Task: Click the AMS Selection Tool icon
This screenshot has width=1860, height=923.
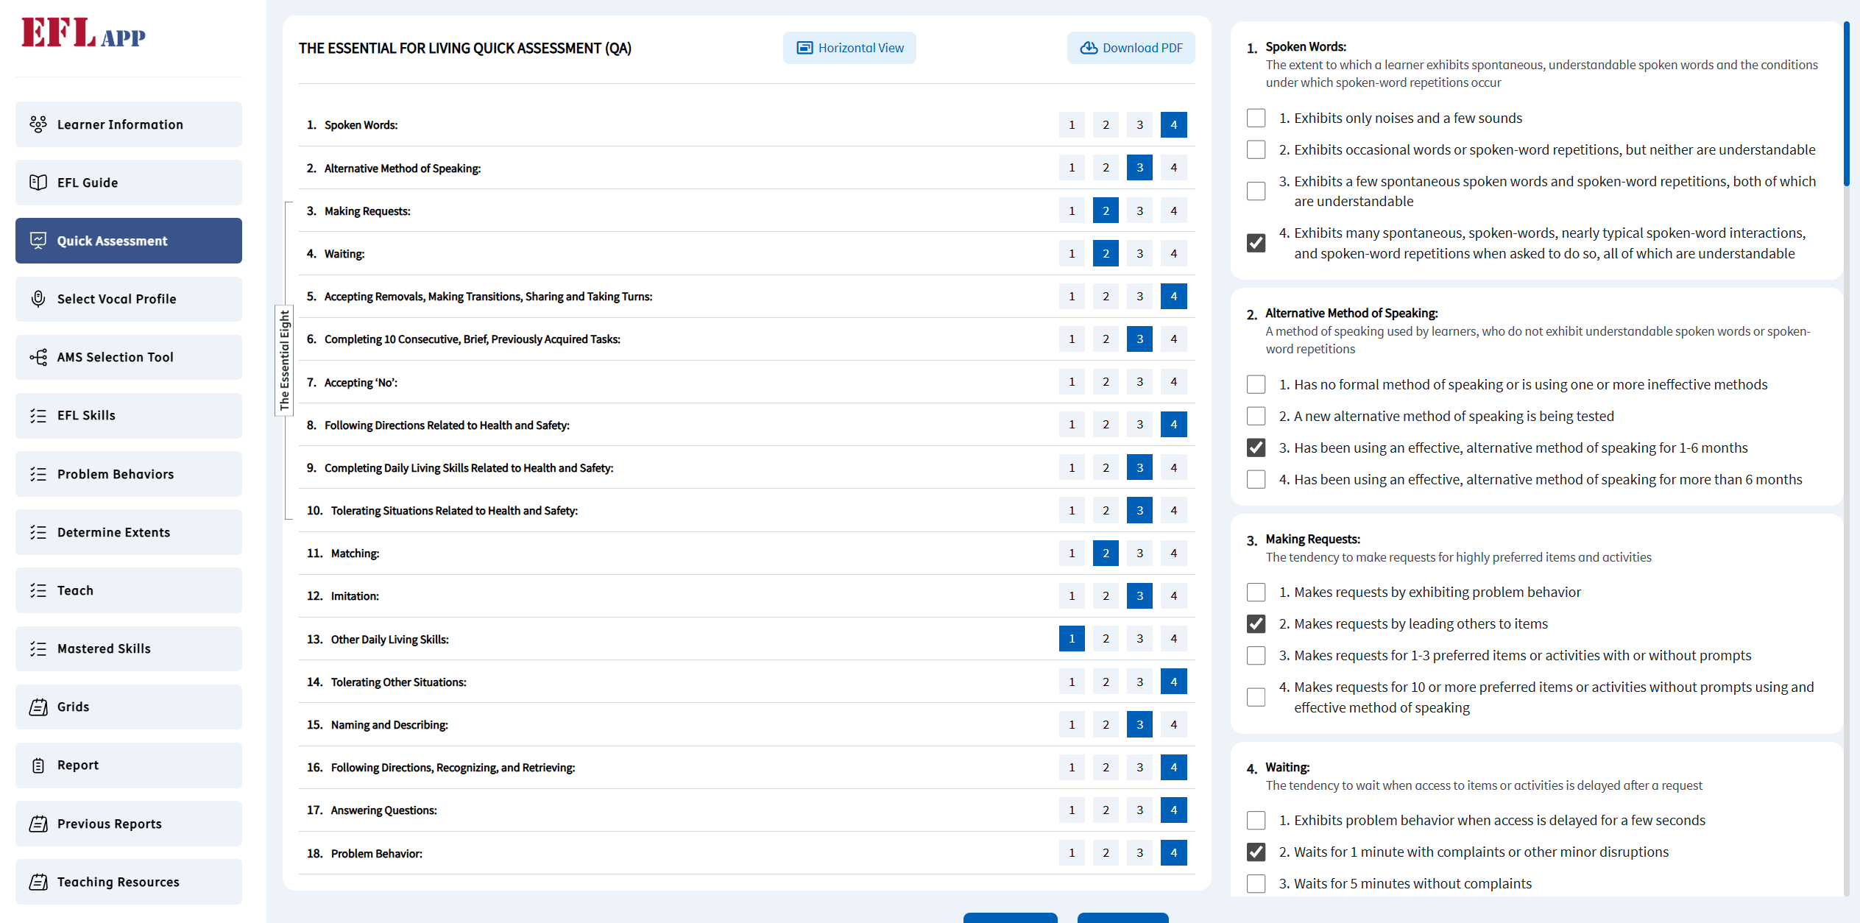Action: point(38,357)
